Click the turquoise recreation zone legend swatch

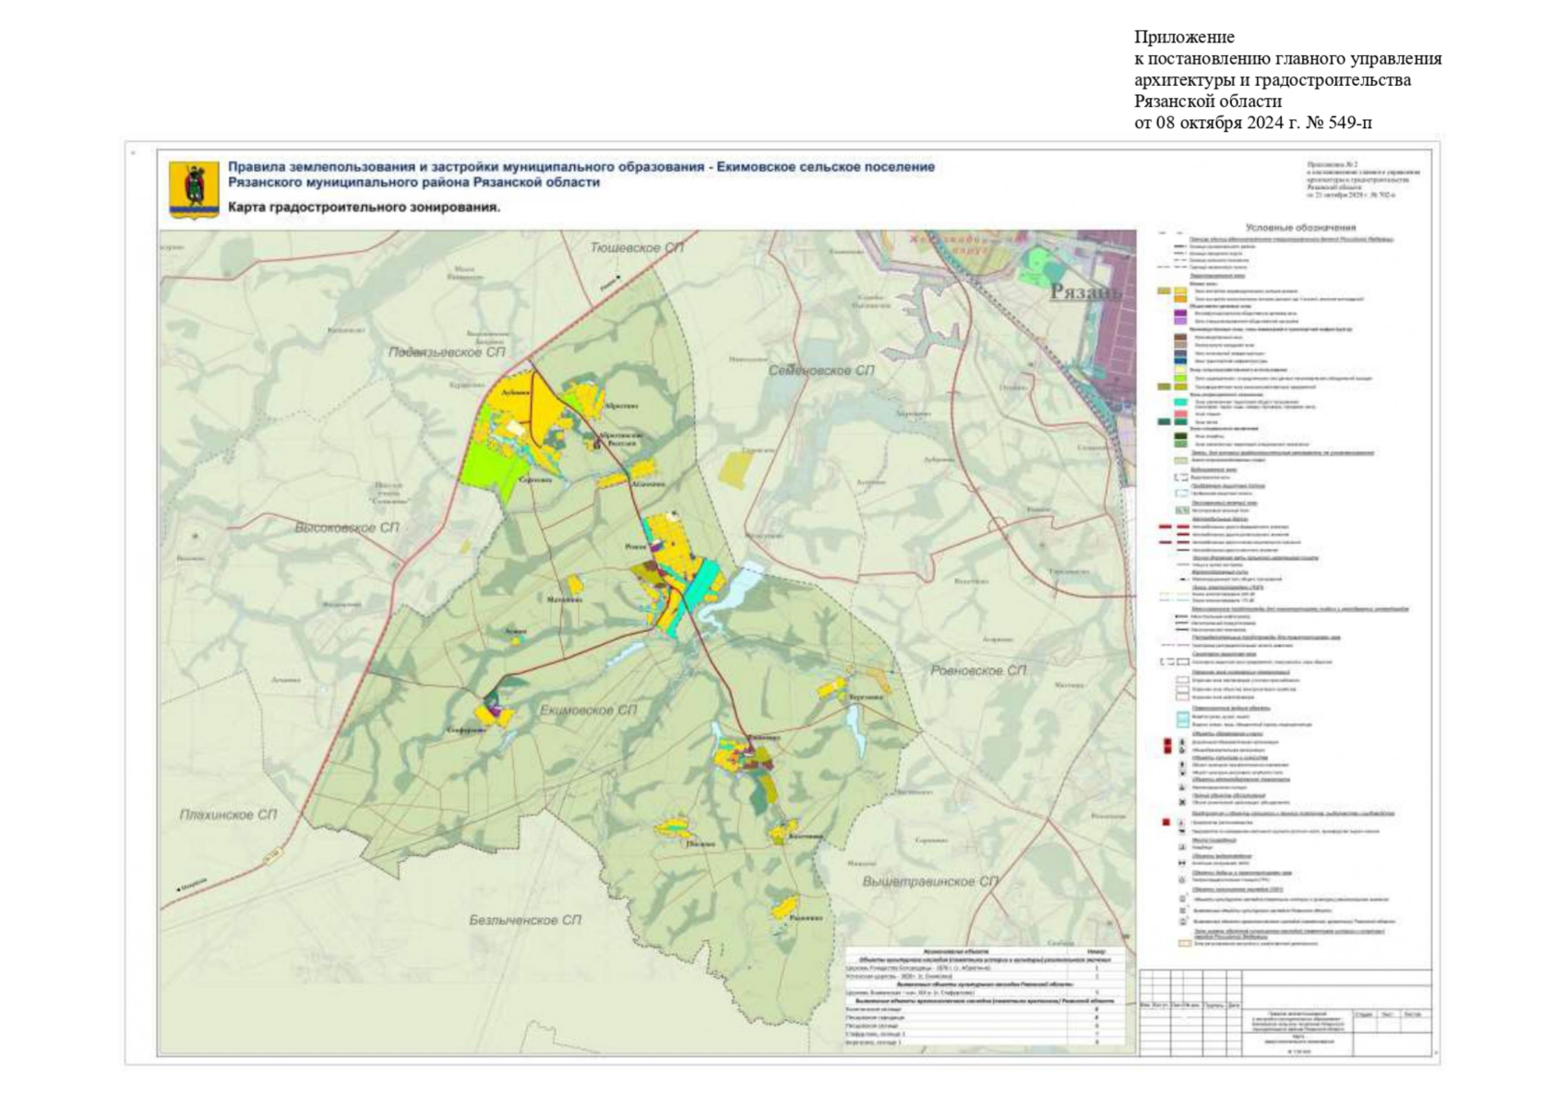click(x=1180, y=402)
